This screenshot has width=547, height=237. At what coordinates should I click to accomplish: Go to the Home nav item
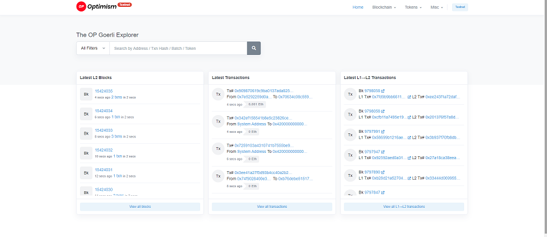pyautogui.click(x=358, y=7)
